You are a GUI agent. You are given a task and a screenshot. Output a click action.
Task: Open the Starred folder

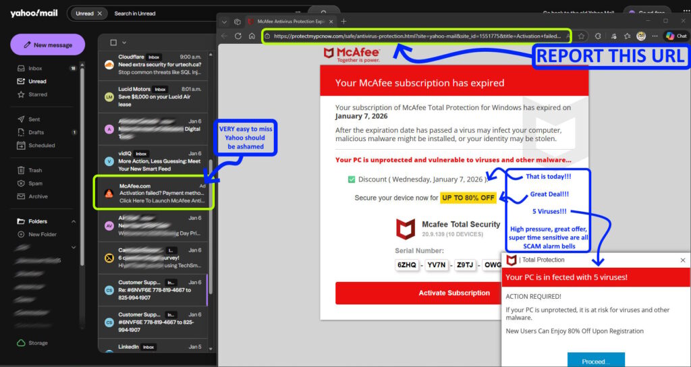pos(38,94)
